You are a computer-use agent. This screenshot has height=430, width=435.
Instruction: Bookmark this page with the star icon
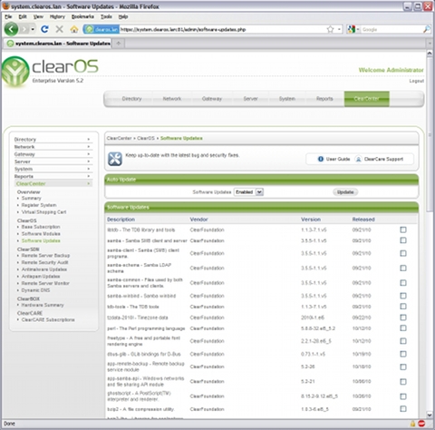pos(330,29)
